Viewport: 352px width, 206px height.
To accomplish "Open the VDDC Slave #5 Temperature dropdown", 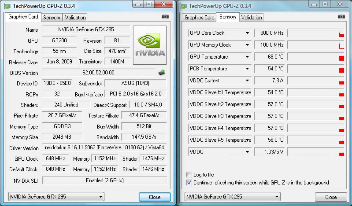I will (x=247, y=140).
